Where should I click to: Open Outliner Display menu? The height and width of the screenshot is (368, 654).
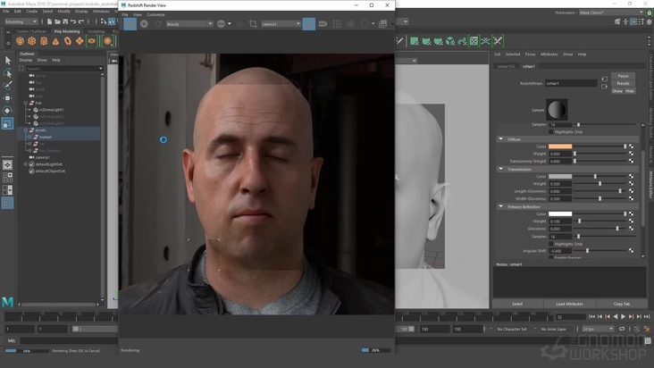(x=26, y=60)
